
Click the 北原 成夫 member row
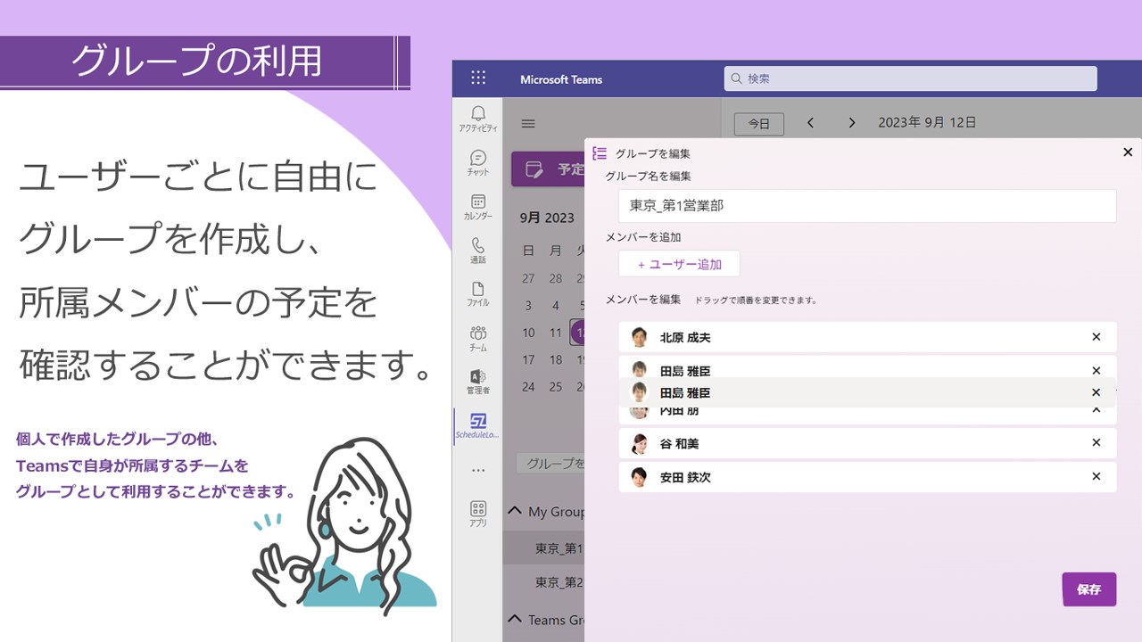[x=867, y=337]
